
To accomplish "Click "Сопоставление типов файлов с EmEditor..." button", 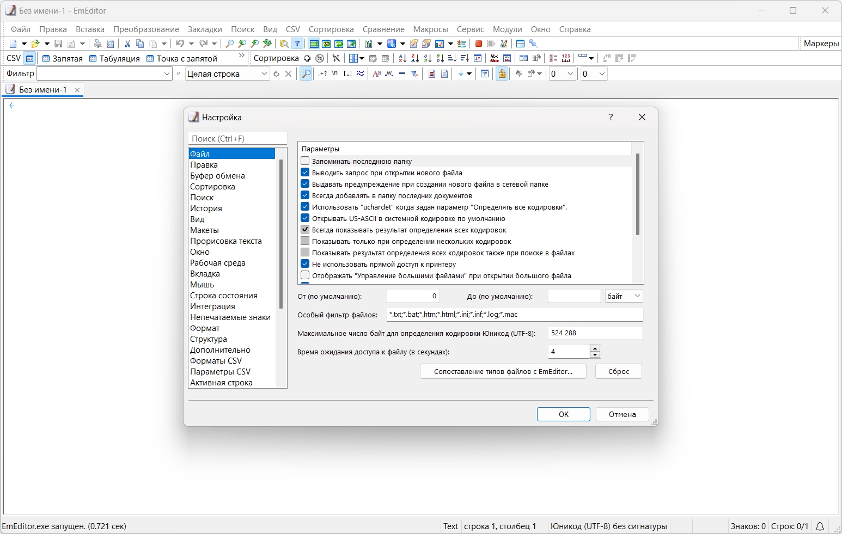I will tap(503, 371).
